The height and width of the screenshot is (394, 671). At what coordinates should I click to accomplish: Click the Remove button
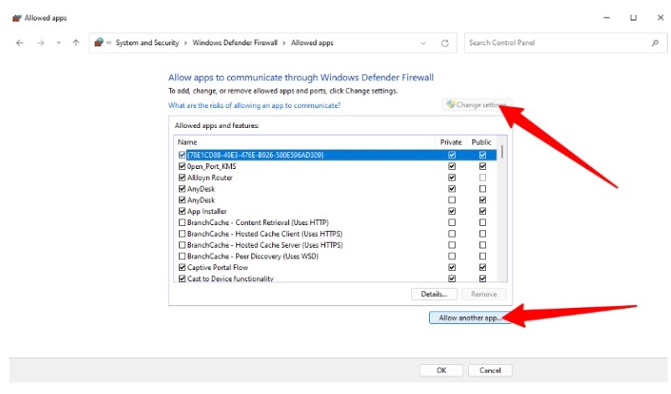pos(484,294)
